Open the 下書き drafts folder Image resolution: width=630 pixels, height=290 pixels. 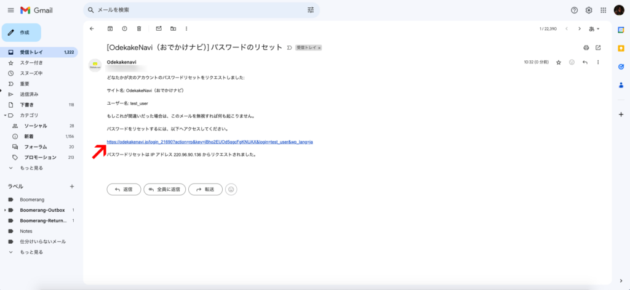(26, 105)
